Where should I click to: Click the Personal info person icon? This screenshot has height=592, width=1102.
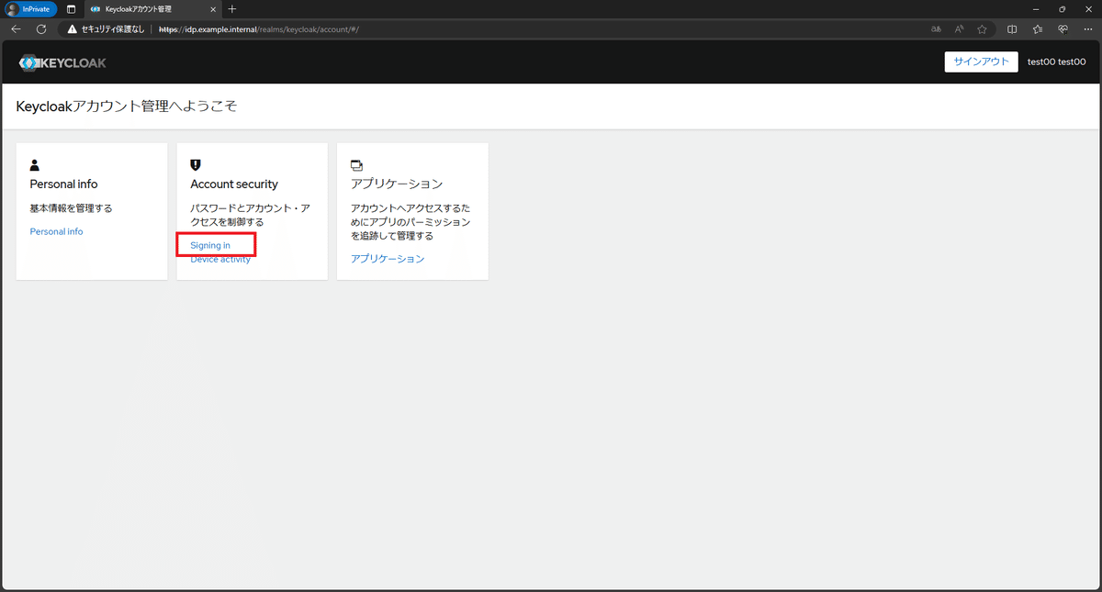click(x=34, y=164)
